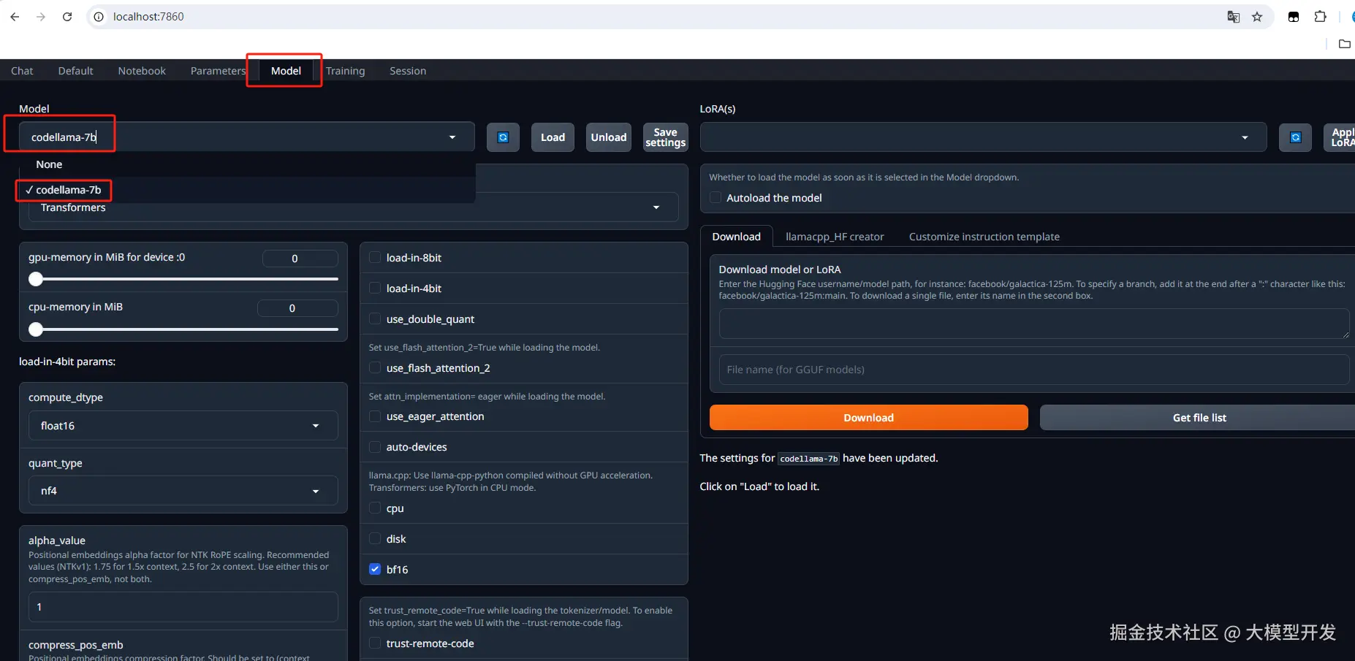1355x661 pixels.
Task: Click the orange Download button
Action: (868, 418)
